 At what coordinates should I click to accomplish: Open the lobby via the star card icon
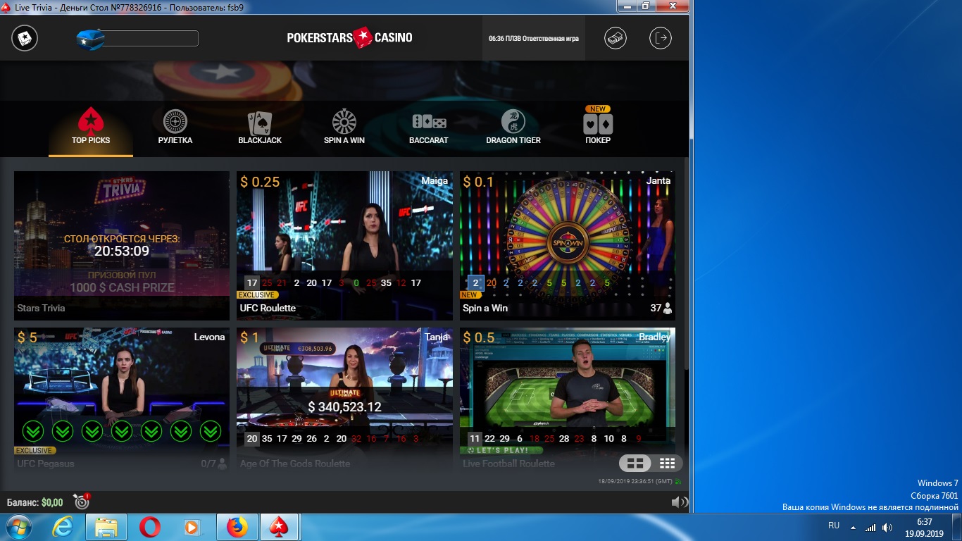pyautogui.click(x=25, y=38)
